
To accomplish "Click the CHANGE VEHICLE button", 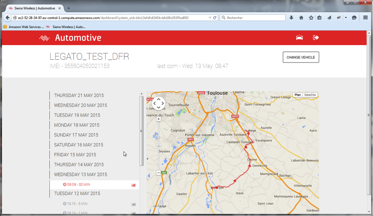I will click(301, 57).
